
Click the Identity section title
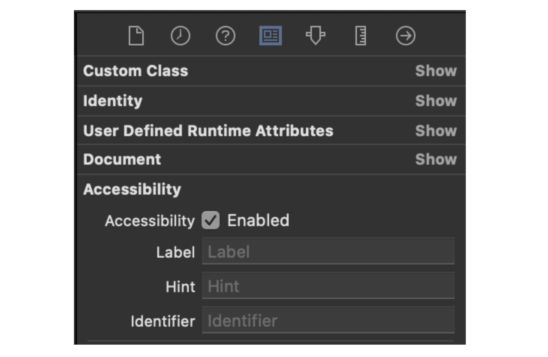click(x=113, y=101)
